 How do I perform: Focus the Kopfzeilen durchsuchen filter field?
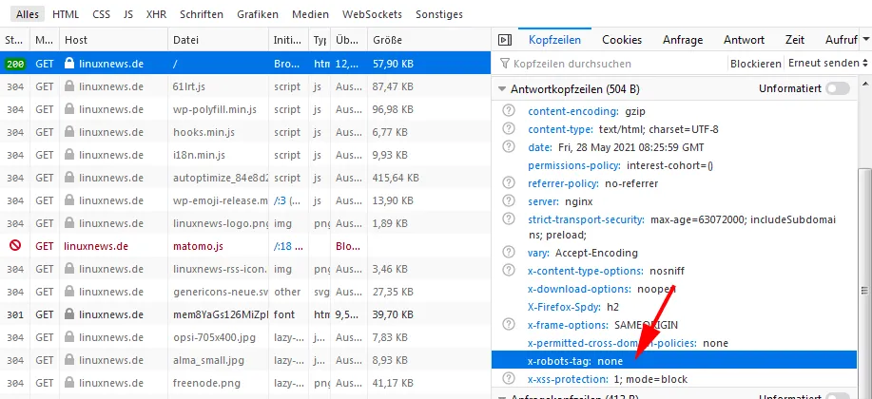pyautogui.click(x=614, y=64)
